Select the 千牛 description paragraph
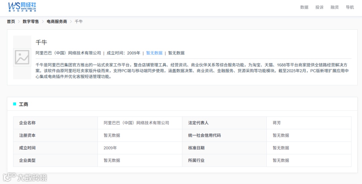 (192, 71)
